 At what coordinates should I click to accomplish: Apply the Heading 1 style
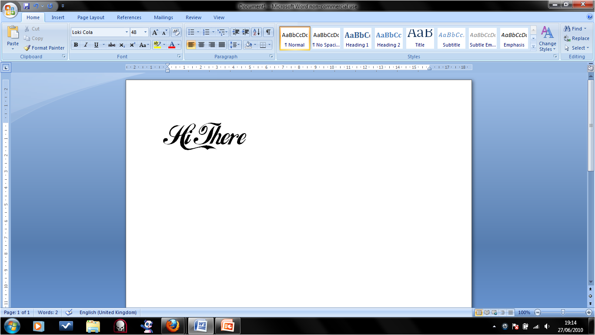click(357, 38)
